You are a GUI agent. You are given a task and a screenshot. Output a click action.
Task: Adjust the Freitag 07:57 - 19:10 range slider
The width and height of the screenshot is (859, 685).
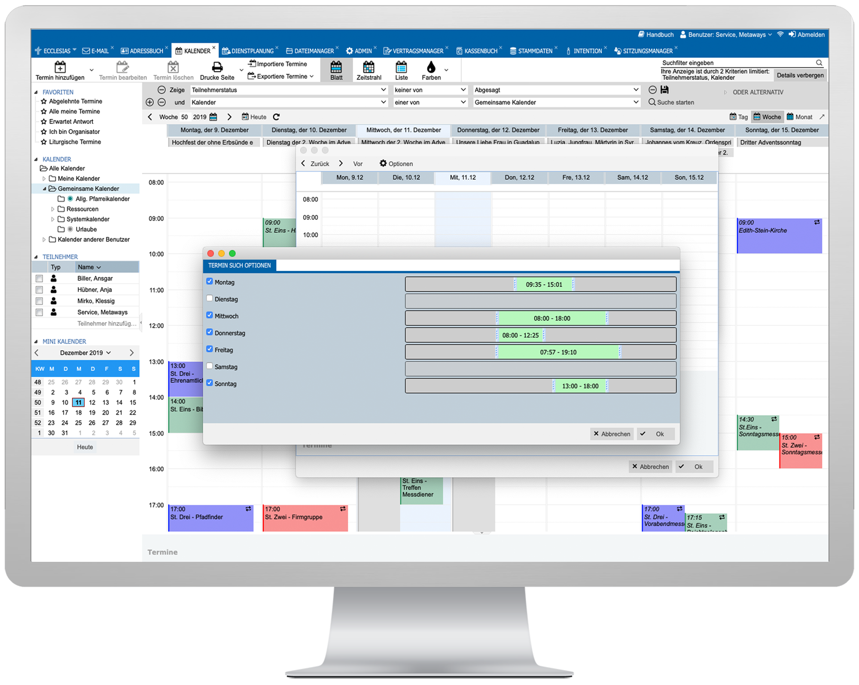click(x=558, y=352)
